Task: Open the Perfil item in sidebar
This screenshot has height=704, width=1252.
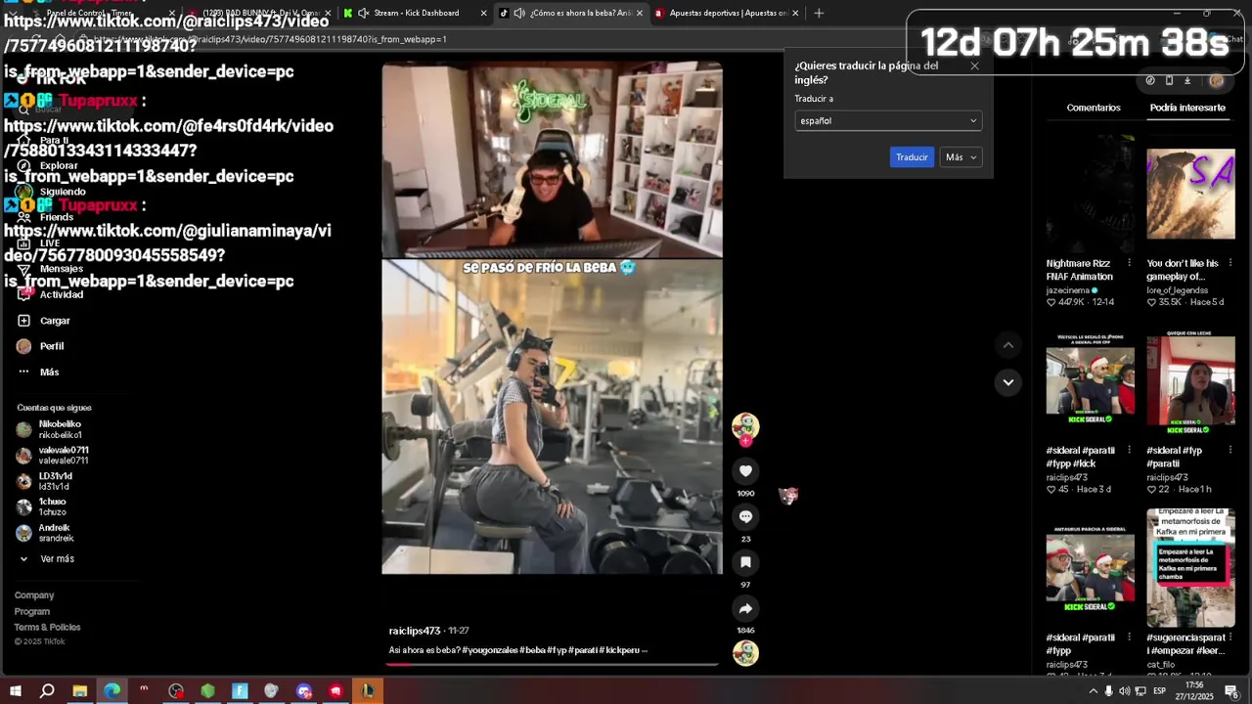Action: 40,346
